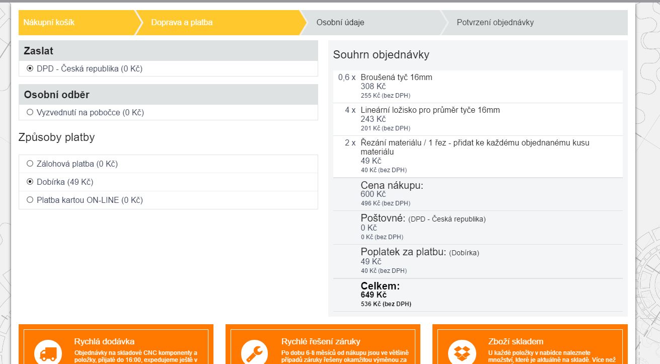Open Lineární ložisko order summary item
This screenshot has height=364, width=660.
pyautogui.click(x=430, y=110)
